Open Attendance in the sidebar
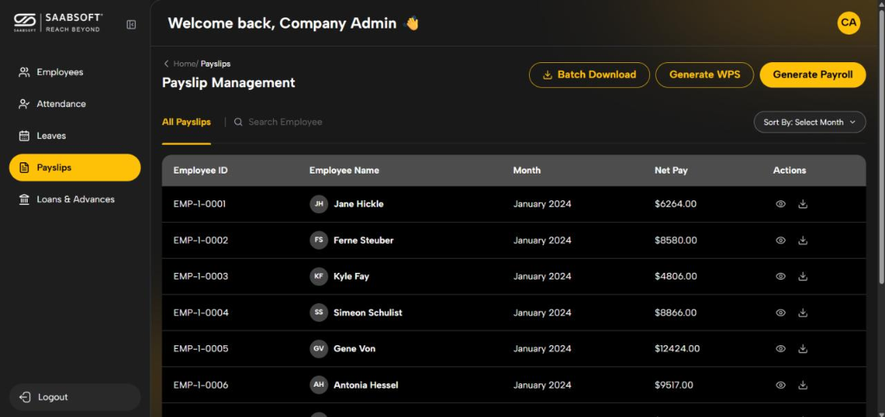 (x=75, y=104)
